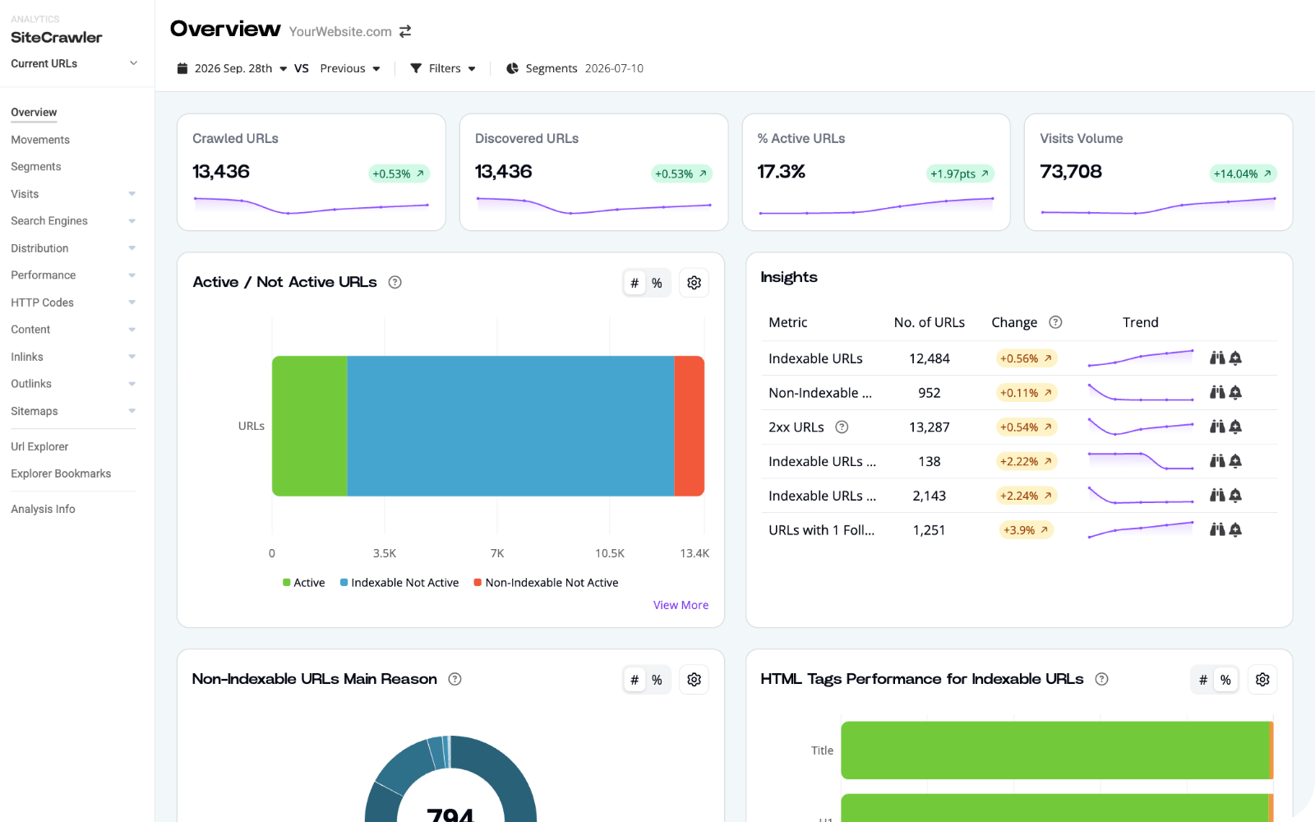
Task: Click help icon beside Change column header
Action: pyautogui.click(x=1056, y=322)
